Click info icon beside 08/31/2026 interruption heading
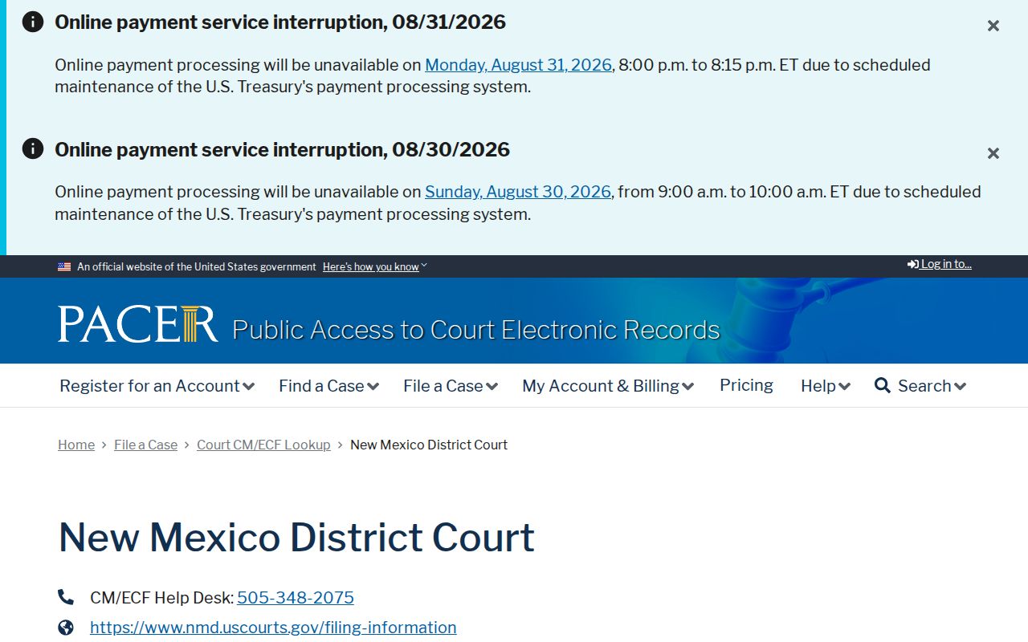The height and width of the screenshot is (642, 1028). point(33,22)
